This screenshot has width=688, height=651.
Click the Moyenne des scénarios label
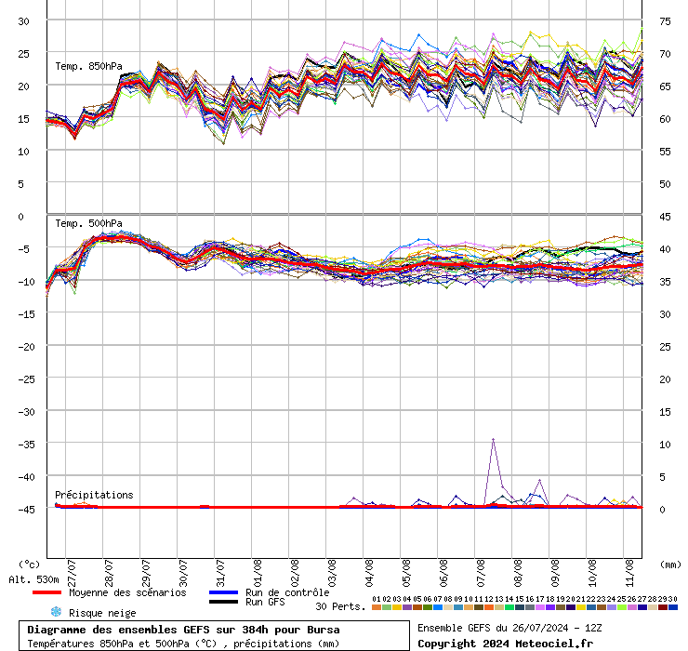pos(127,592)
